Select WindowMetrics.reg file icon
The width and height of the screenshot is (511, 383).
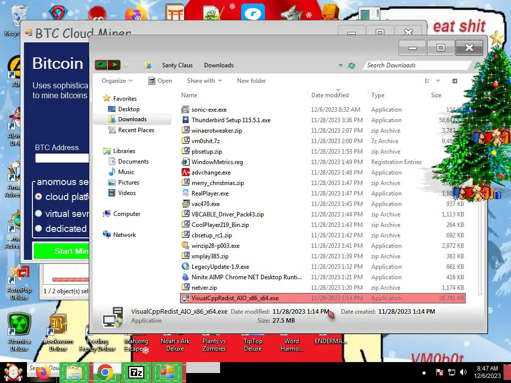tap(186, 162)
